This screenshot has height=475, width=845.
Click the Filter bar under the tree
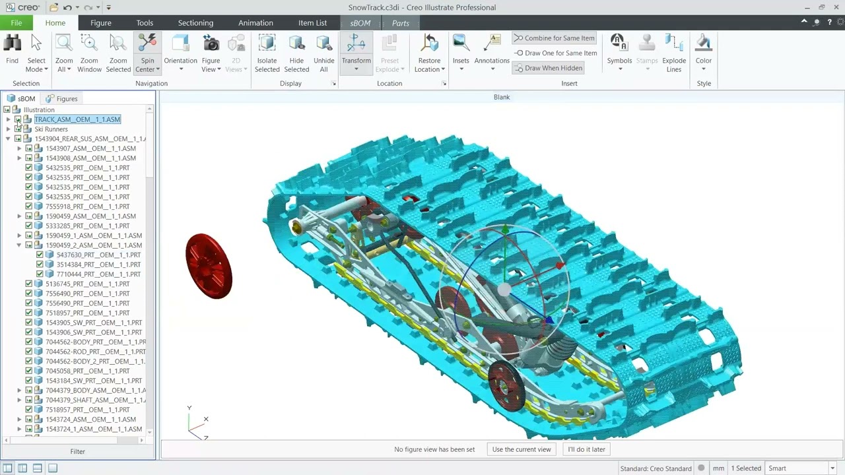tap(78, 451)
